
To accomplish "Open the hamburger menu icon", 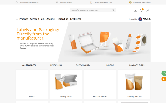I will 17,19.
